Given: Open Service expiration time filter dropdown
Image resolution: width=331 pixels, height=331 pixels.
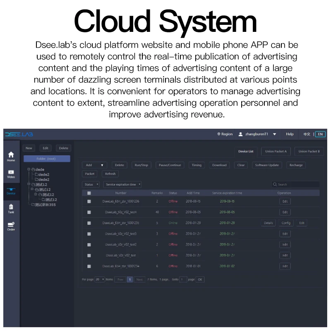Looking at the screenshot, I should coord(122,185).
